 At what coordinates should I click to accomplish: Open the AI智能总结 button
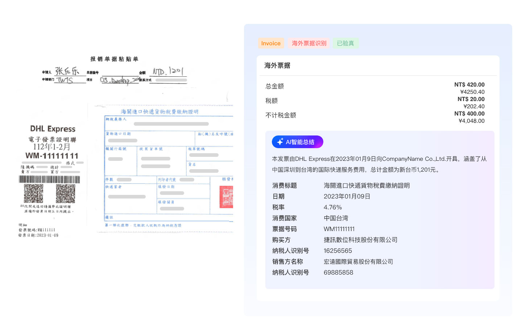297,142
